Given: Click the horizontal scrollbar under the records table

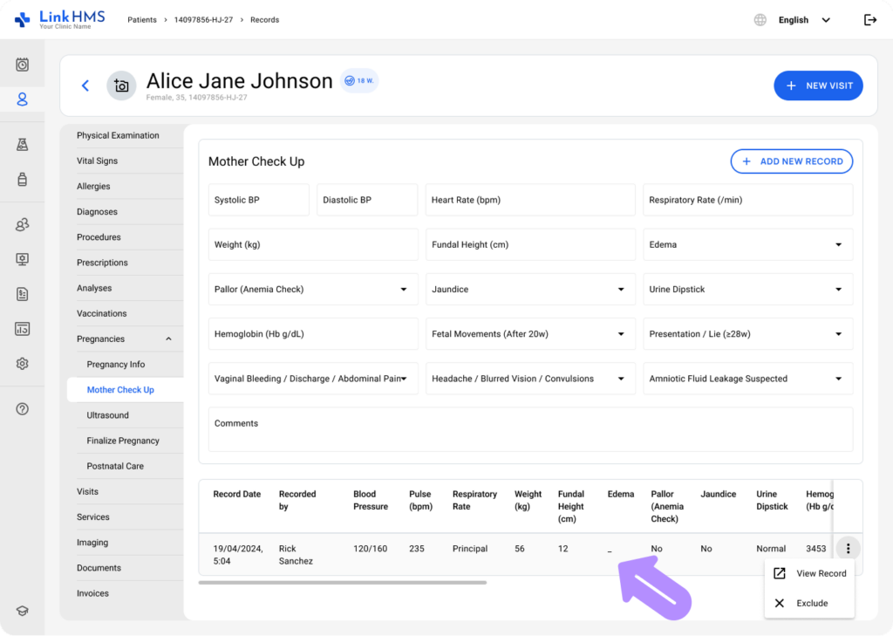Looking at the screenshot, I should point(342,582).
